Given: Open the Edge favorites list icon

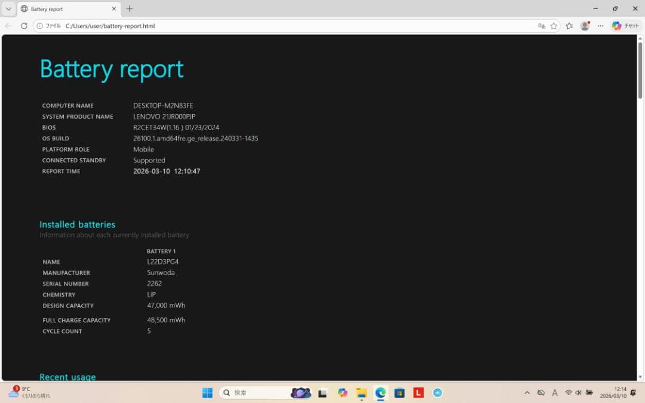Looking at the screenshot, I should 569,26.
